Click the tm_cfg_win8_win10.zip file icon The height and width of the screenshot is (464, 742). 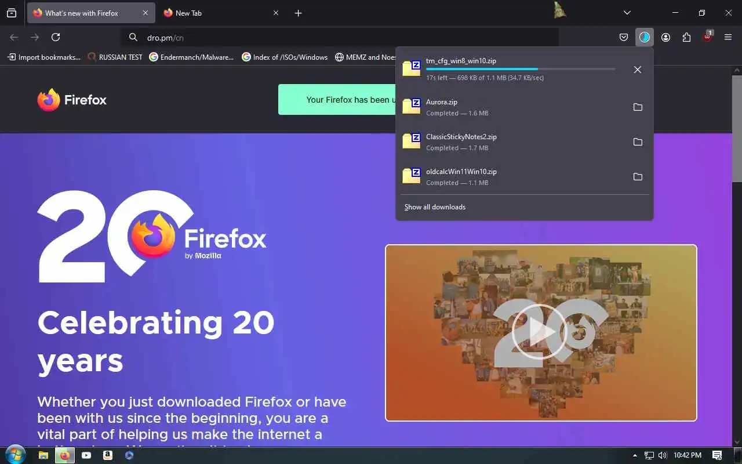(412, 68)
